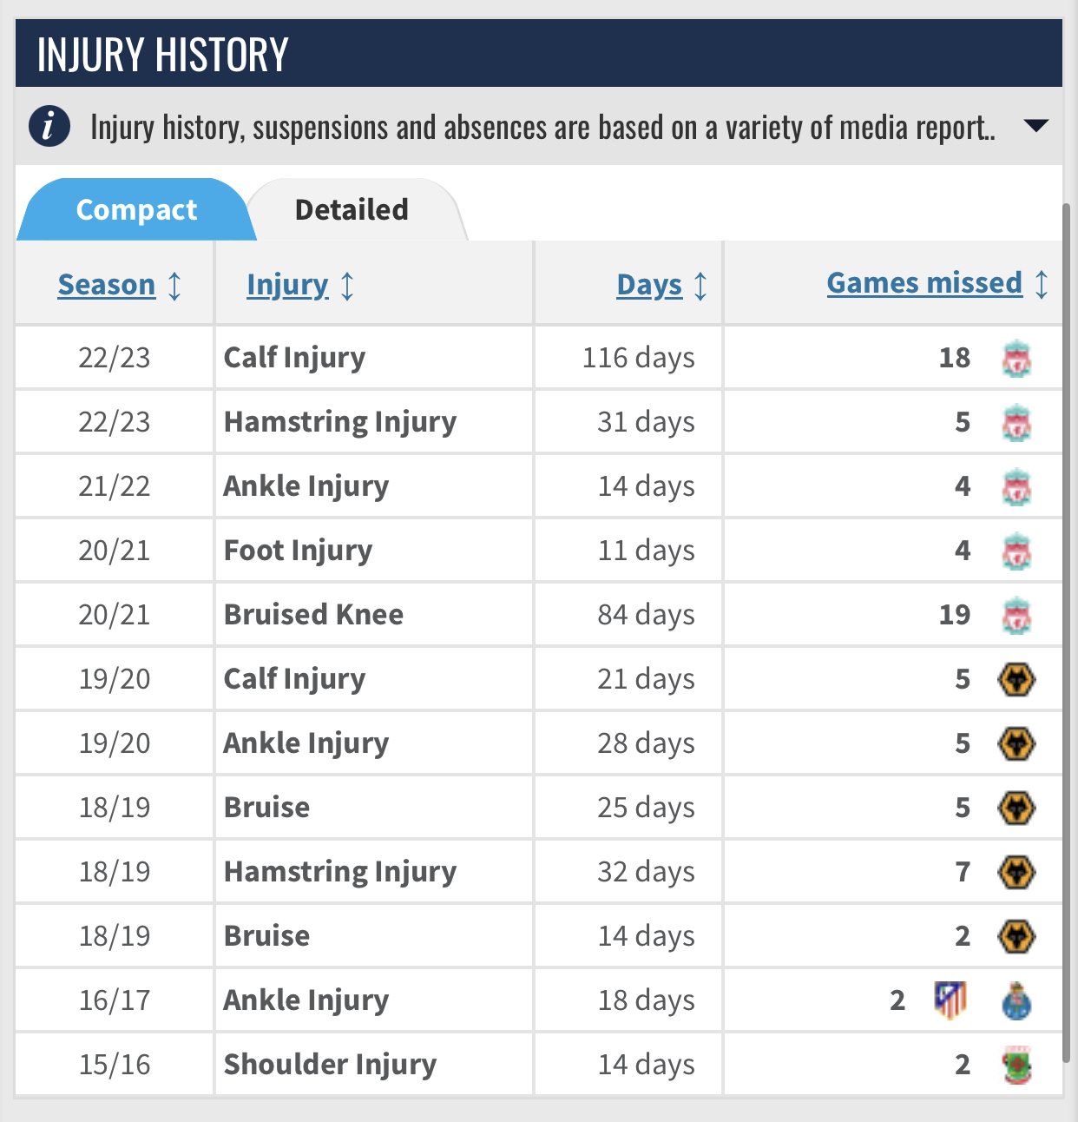Click Atlético Madrid crest in 16/17 row
The image size is (1078, 1122).
pyautogui.click(x=950, y=1000)
